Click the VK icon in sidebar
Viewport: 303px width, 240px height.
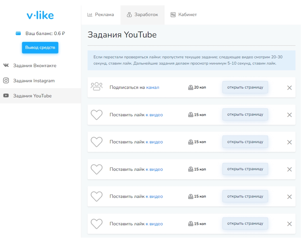click(6, 65)
